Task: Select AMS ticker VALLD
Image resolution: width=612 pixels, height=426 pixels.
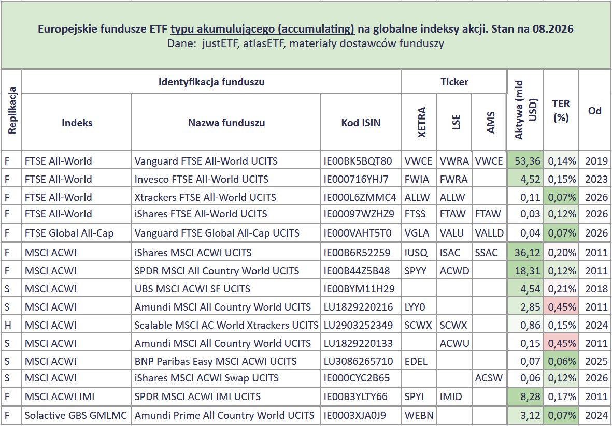Action: pyautogui.click(x=489, y=233)
